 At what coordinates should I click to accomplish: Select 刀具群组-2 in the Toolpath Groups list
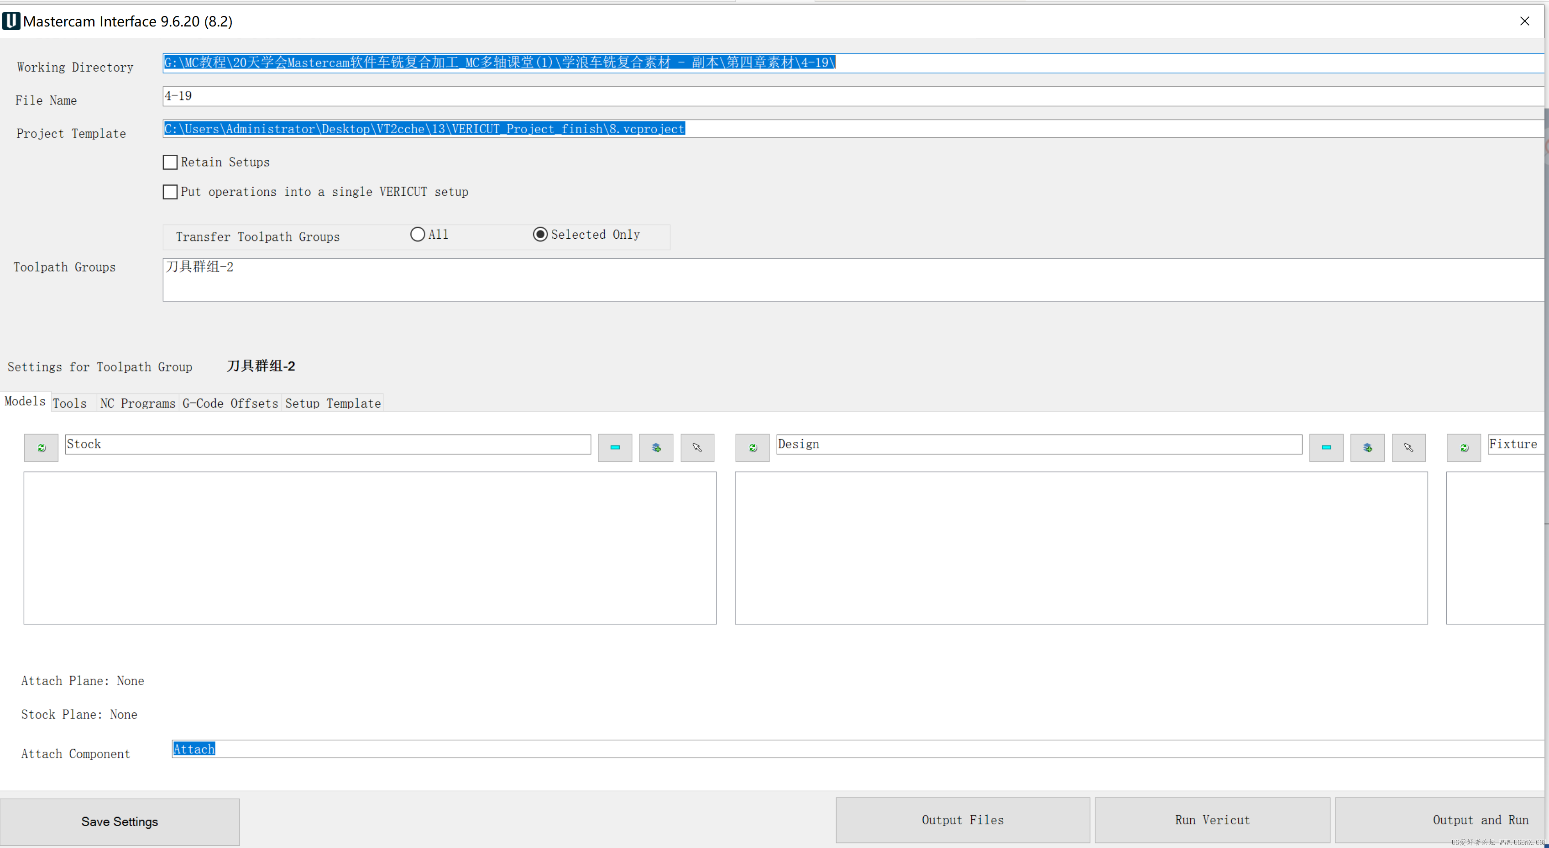tap(199, 267)
